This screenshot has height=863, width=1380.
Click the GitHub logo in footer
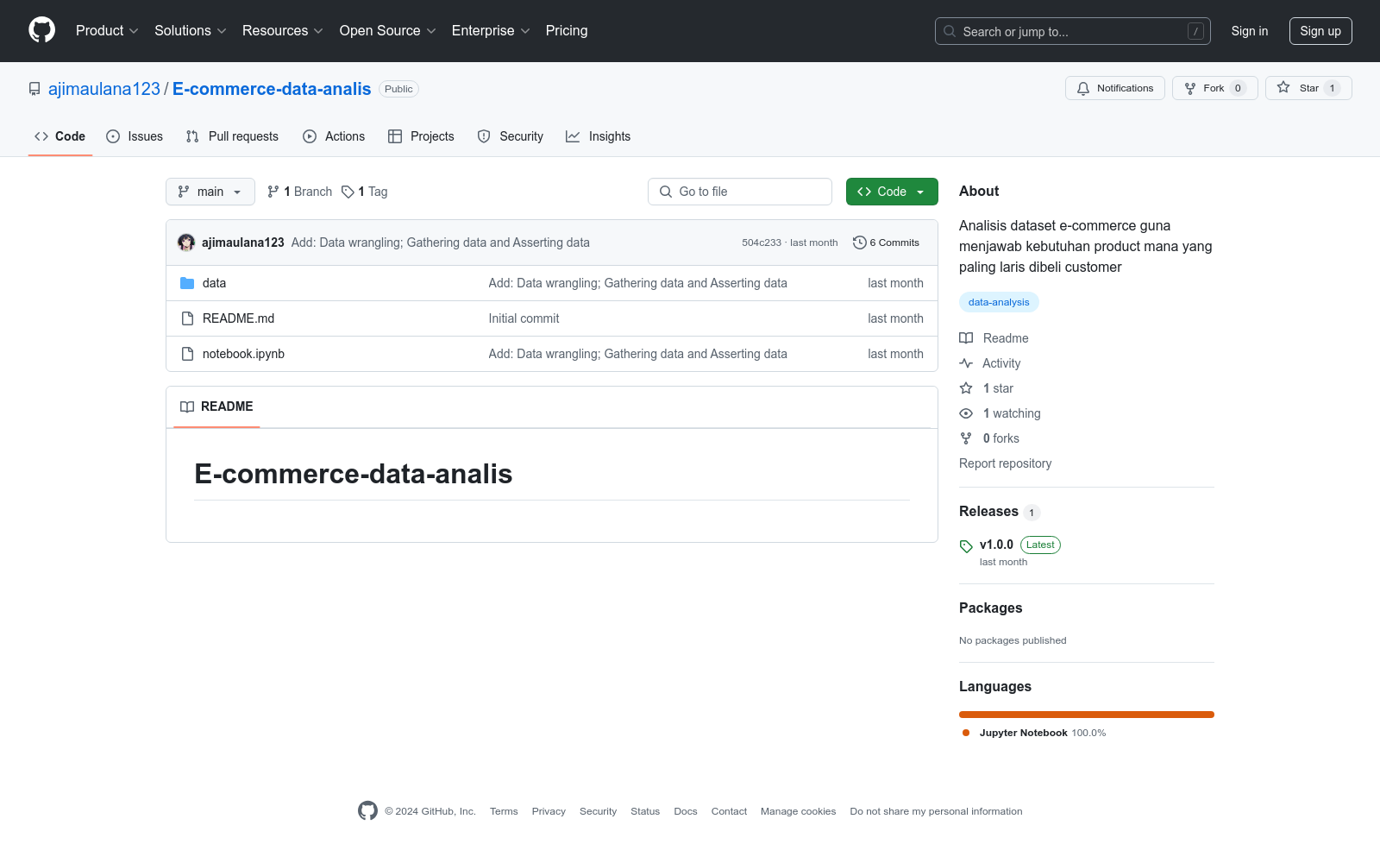pyautogui.click(x=368, y=811)
